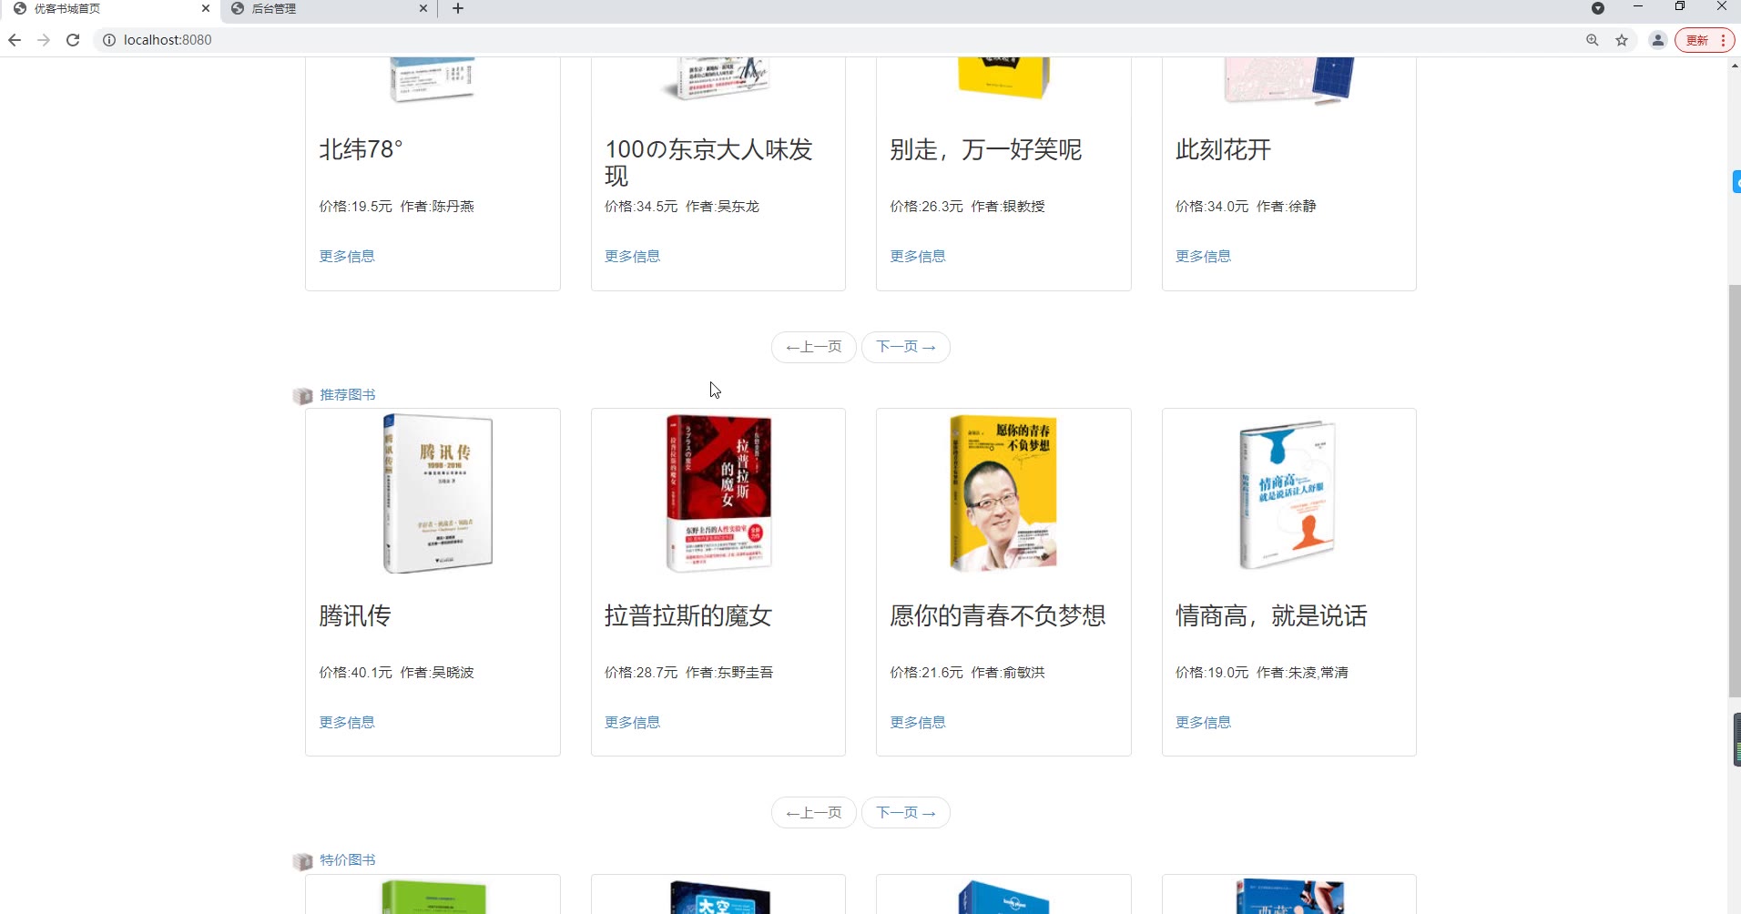Open 更多信息 for 拉普拉斯的魔女
The image size is (1741, 914).
(633, 723)
